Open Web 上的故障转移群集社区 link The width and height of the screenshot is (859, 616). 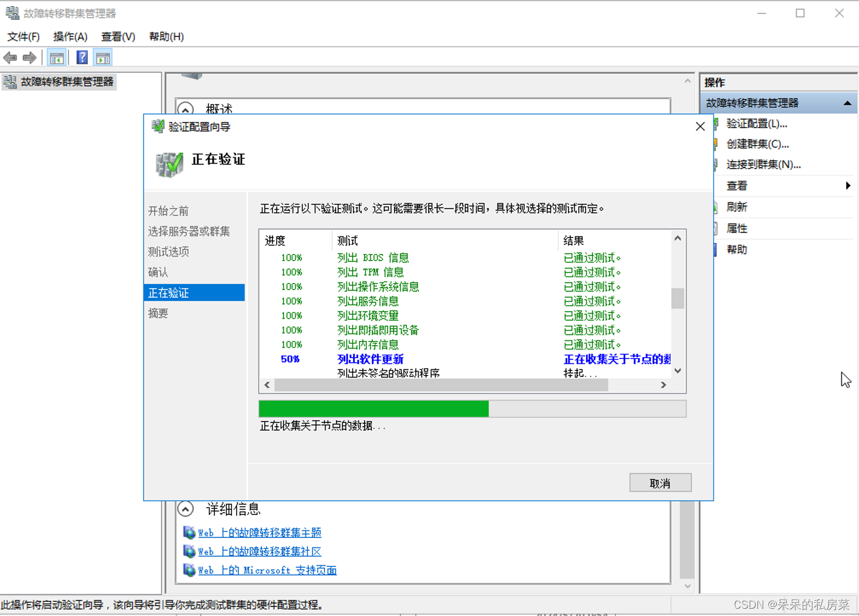(x=260, y=551)
